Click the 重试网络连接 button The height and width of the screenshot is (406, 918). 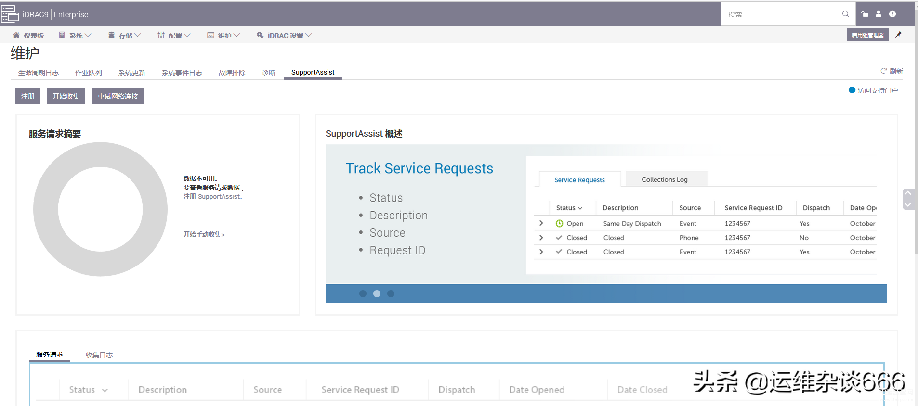(x=118, y=96)
